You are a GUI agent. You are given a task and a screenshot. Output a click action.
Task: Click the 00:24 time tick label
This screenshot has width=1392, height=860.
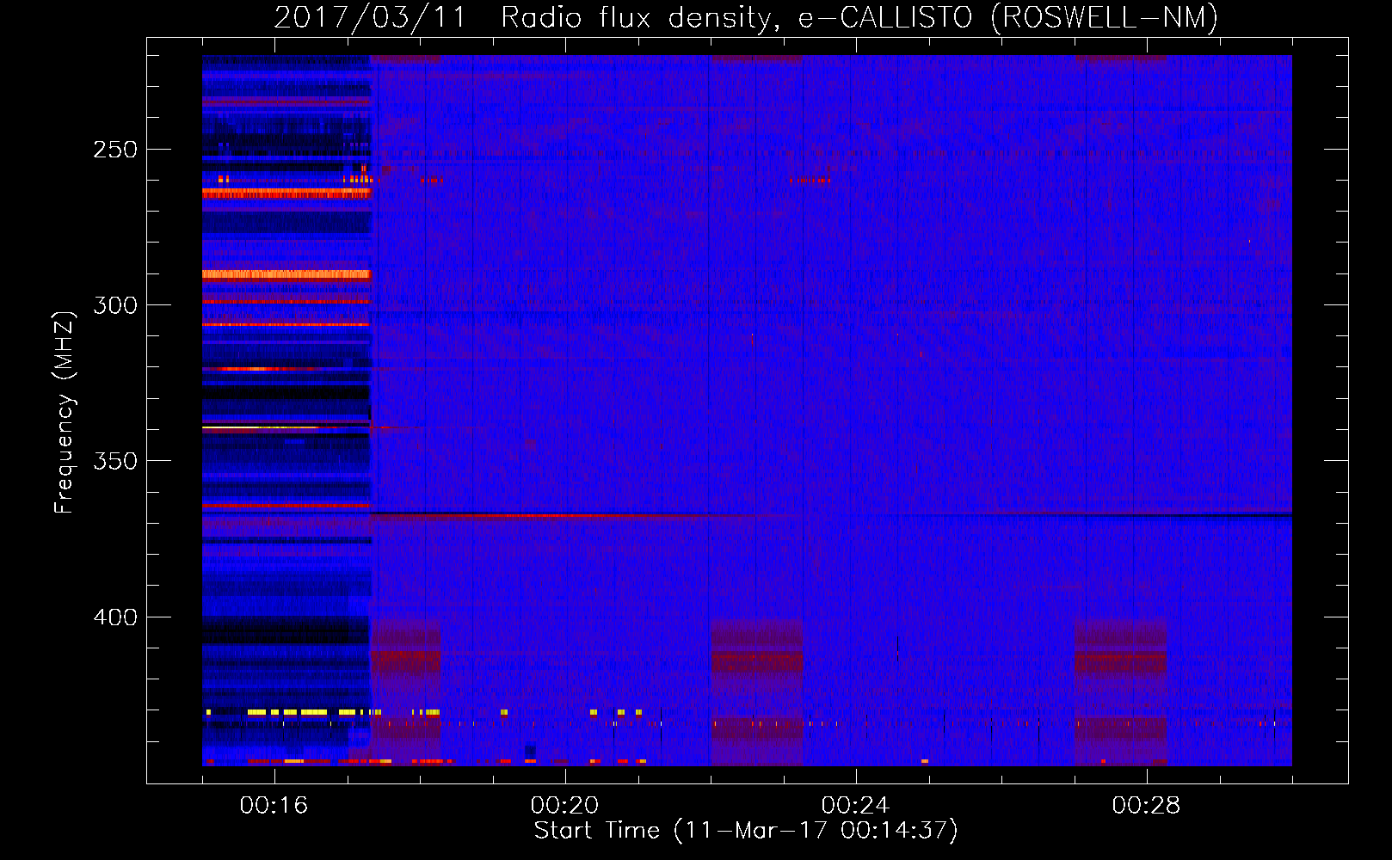click(x=855, y=806)
